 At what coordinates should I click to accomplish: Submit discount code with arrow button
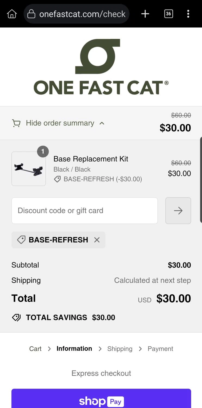178,211
